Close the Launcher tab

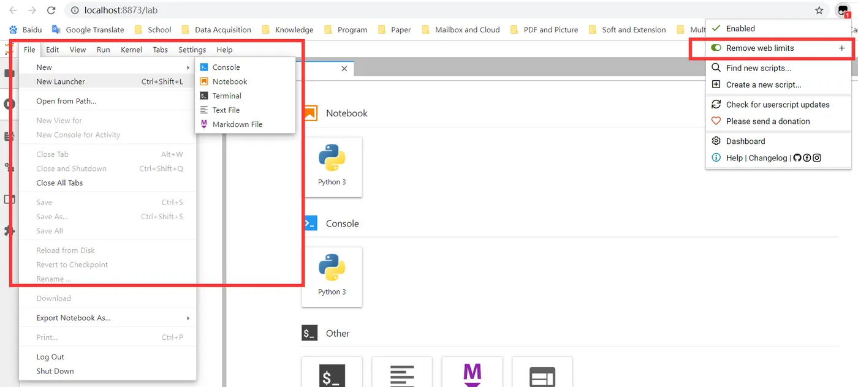[x=344, y=69]
